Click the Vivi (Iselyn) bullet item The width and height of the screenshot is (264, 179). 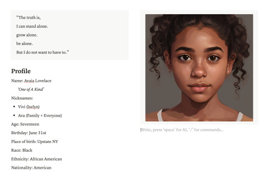[x=29, y=107]
